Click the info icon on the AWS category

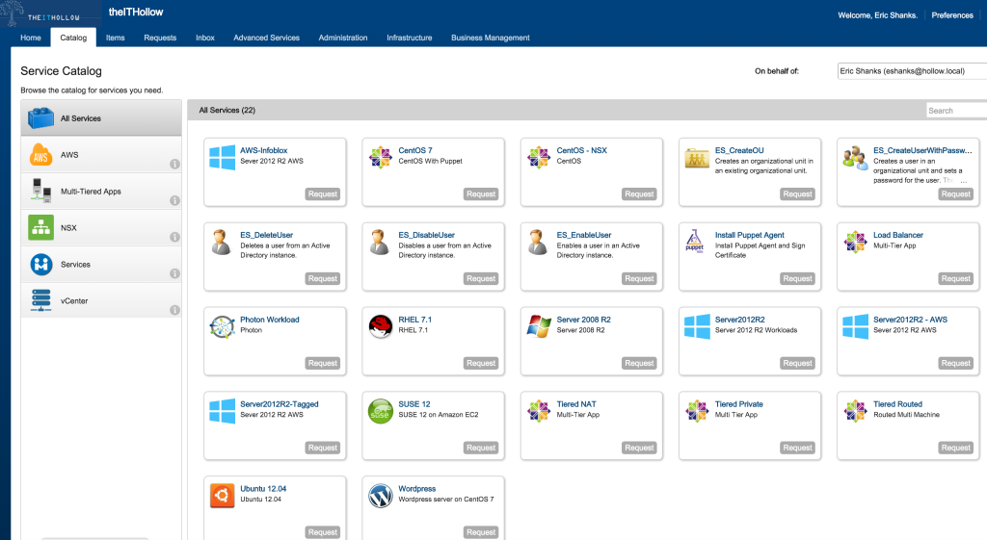[174, 165]
